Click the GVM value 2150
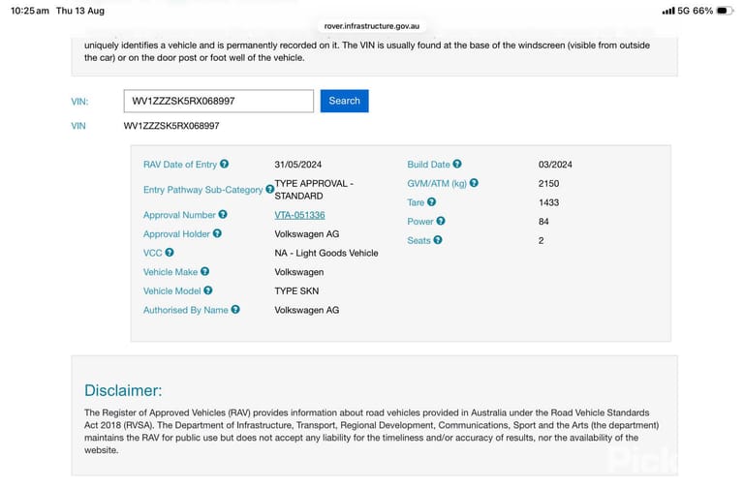 pos(548,184)
